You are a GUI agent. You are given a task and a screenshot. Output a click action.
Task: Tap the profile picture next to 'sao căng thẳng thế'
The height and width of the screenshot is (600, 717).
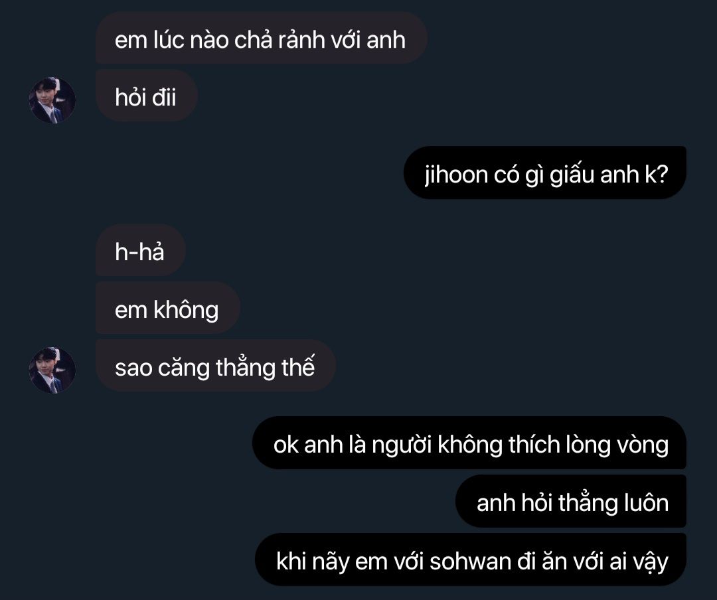click(52, 370)
